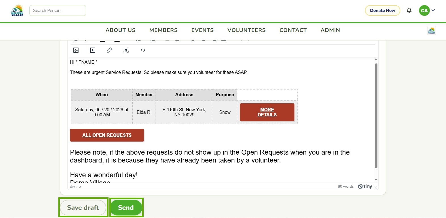
Task: Click the Send button
Action: (x=126, y=208)
